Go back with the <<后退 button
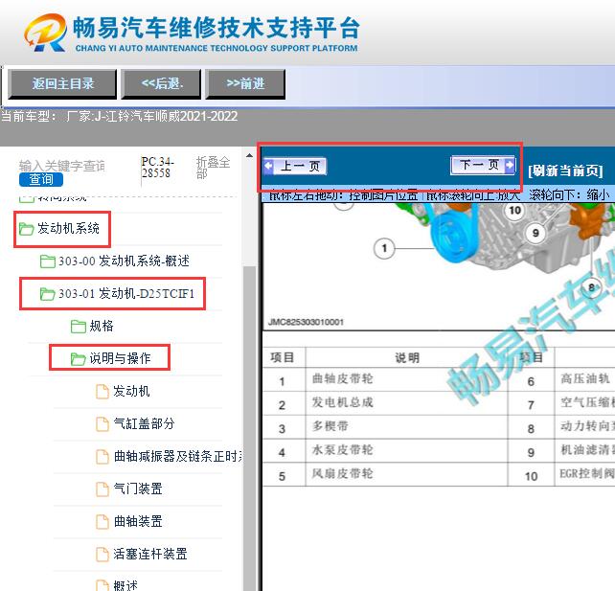The width and height of the screenshot is (615, 591). click(x=161, y=84)
